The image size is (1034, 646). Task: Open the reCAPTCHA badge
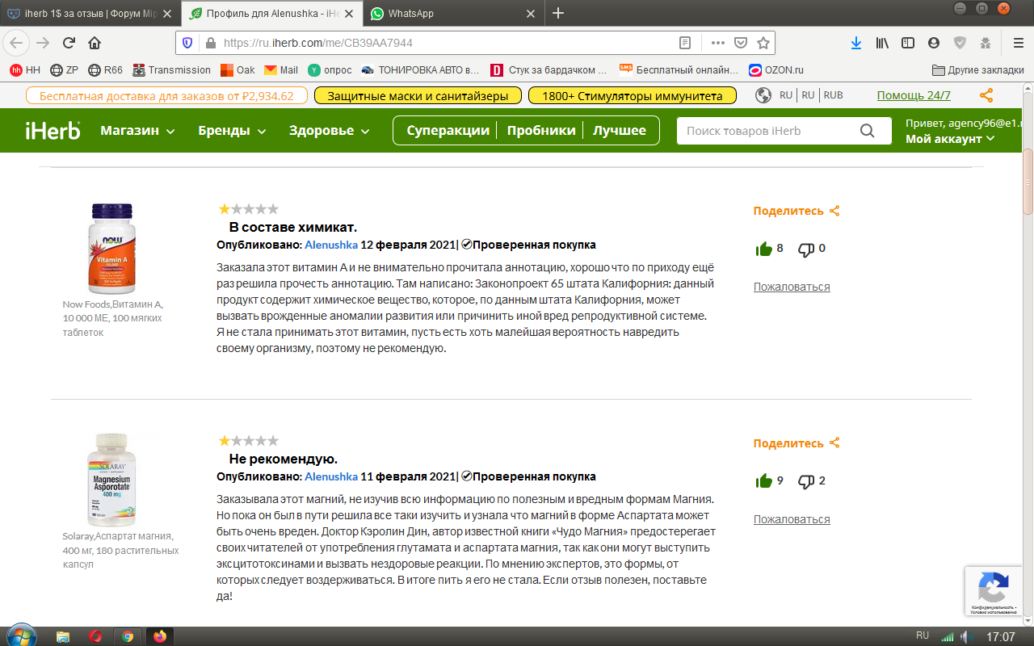point(993,591)
